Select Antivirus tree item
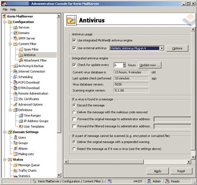 pos(30,55)
